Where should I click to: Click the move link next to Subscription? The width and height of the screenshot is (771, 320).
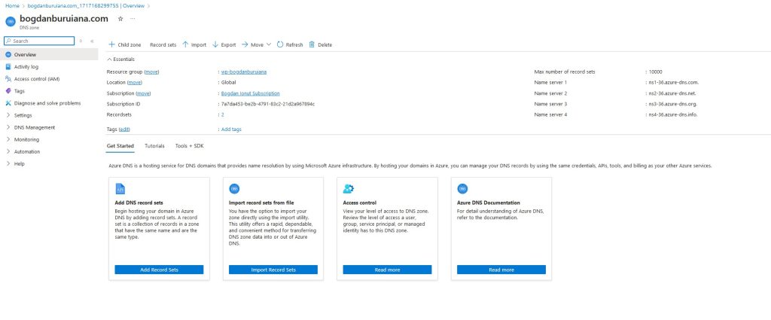[x=143, y=93]
